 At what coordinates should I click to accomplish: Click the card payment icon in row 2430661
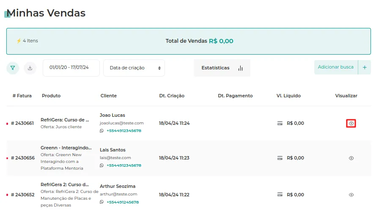coord(280,123)
